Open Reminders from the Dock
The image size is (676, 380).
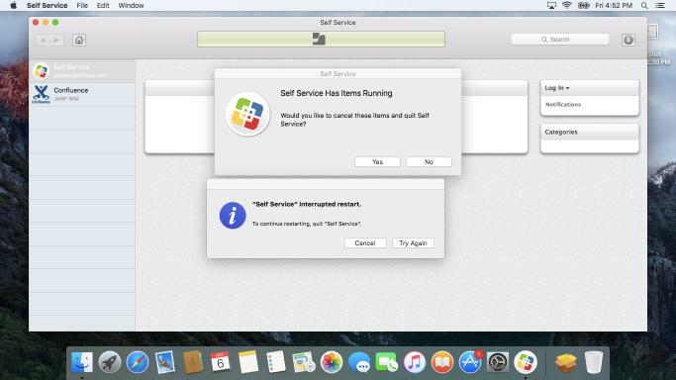(276, 362)
